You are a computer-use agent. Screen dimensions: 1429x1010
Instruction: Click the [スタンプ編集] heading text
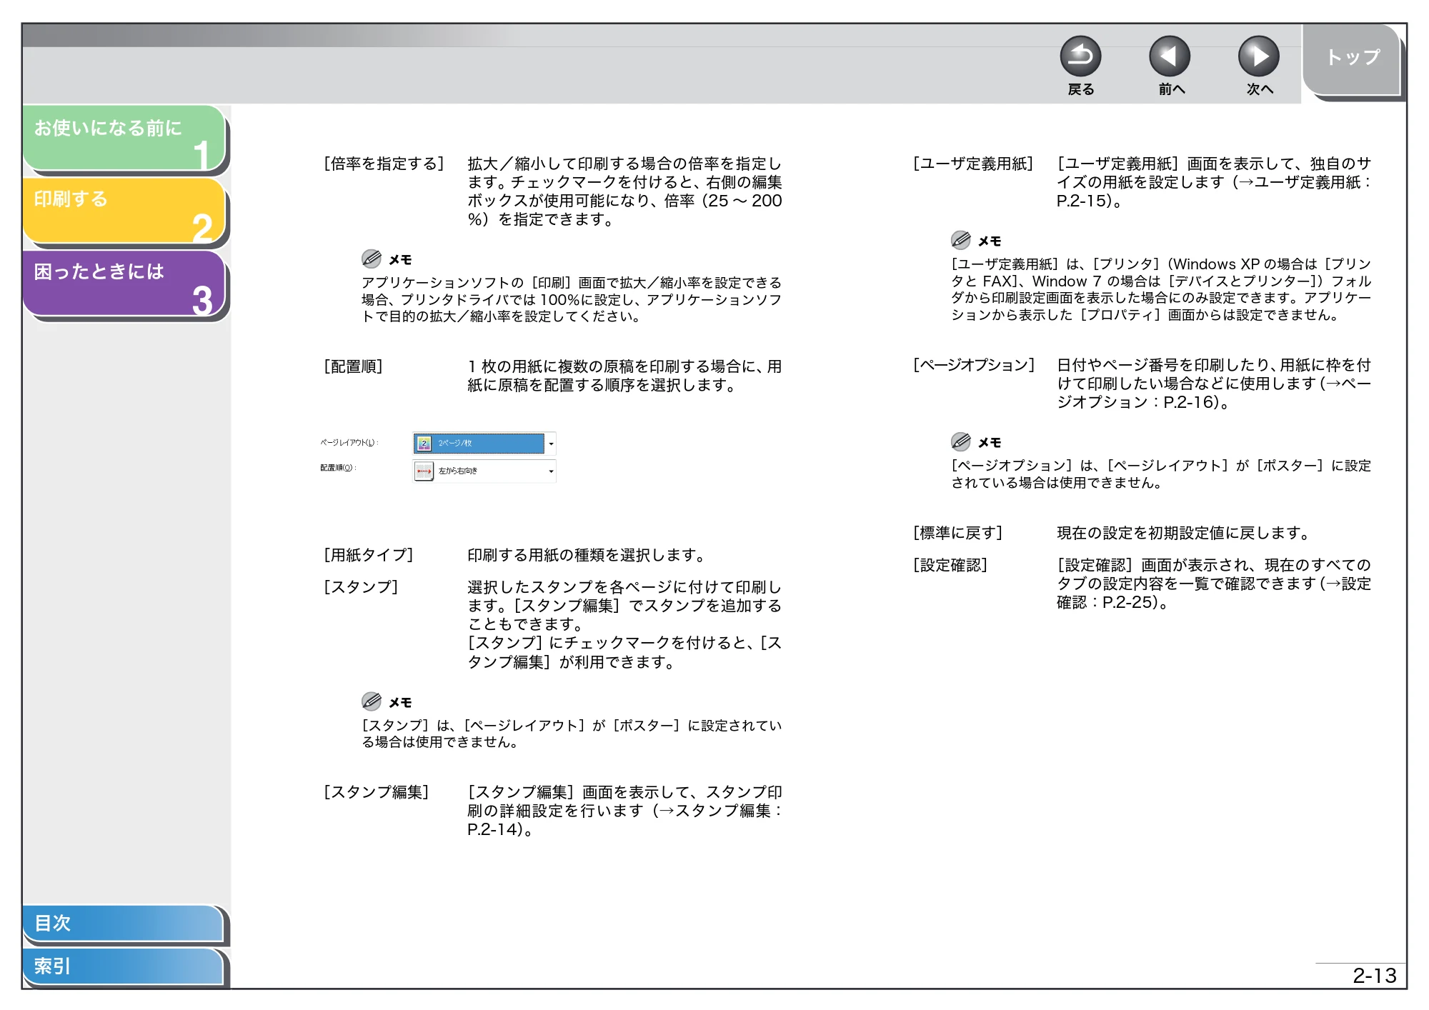(x=376, y=792)
